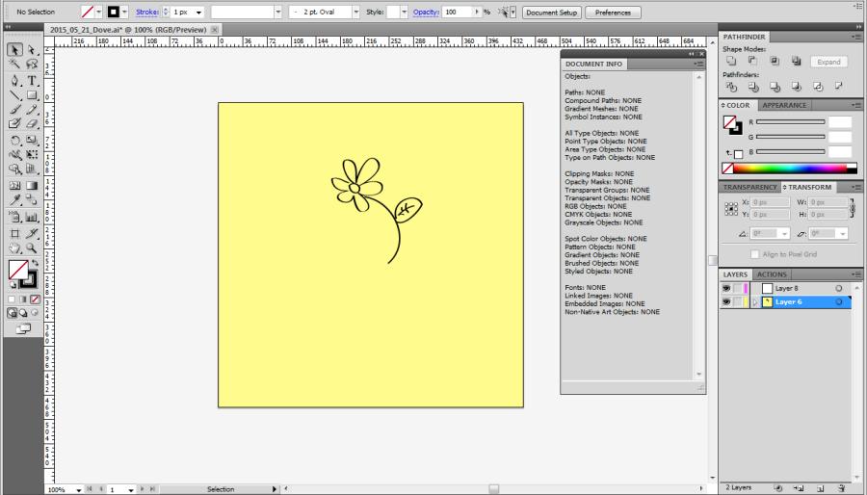Screen dimensions: 867x495
Task: Hide Layer 6 using eye icon
Action: pos(726,302)
